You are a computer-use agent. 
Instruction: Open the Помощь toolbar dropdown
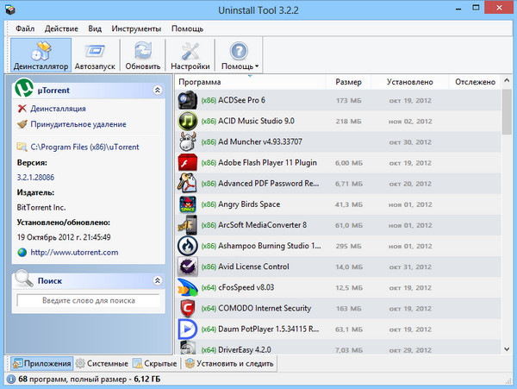click(238, 55)
